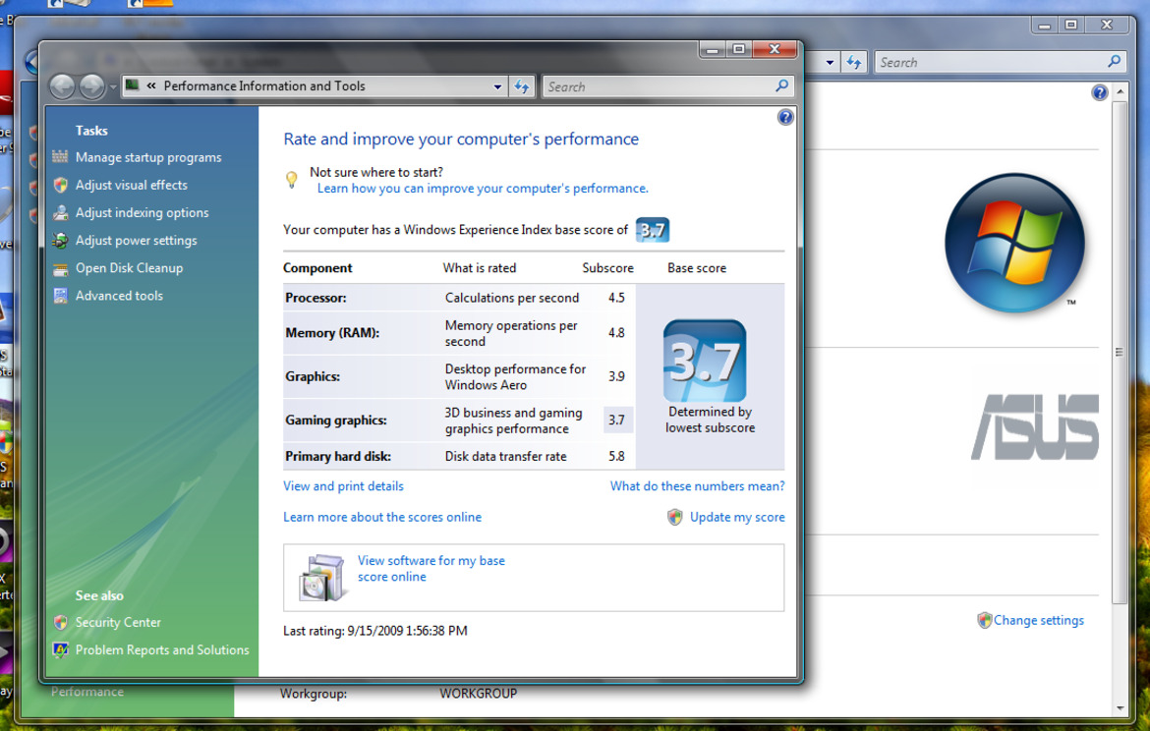
Task: Click the help icon in the System window
Action: pyautogui.click(x=1099, y=92)
